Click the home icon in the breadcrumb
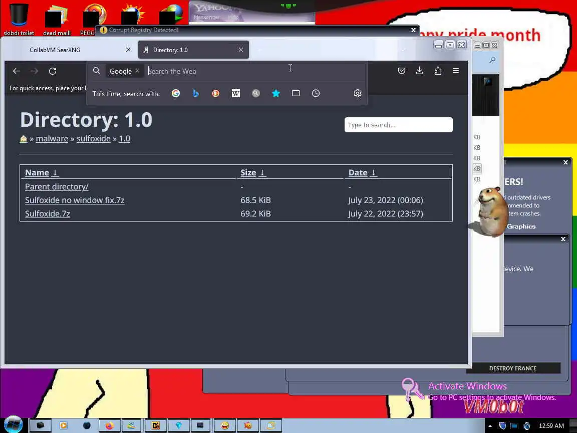 (x=23, y=139)
